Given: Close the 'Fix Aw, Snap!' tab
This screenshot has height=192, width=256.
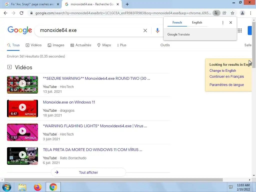Looking at the screenshot, I should [58, 4].
